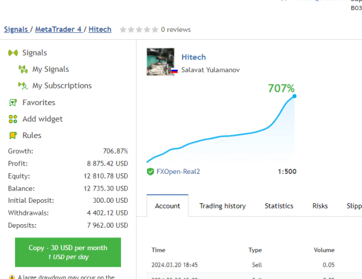
Task: Click the growth chart end point
Action: click(294, 96)
